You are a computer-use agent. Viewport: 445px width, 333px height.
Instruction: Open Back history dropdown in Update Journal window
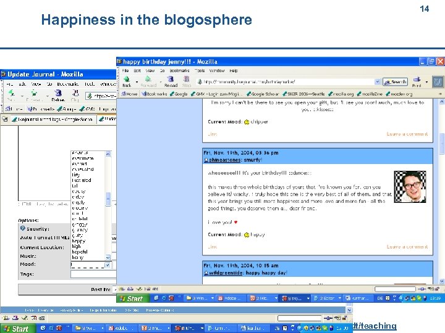22,96
